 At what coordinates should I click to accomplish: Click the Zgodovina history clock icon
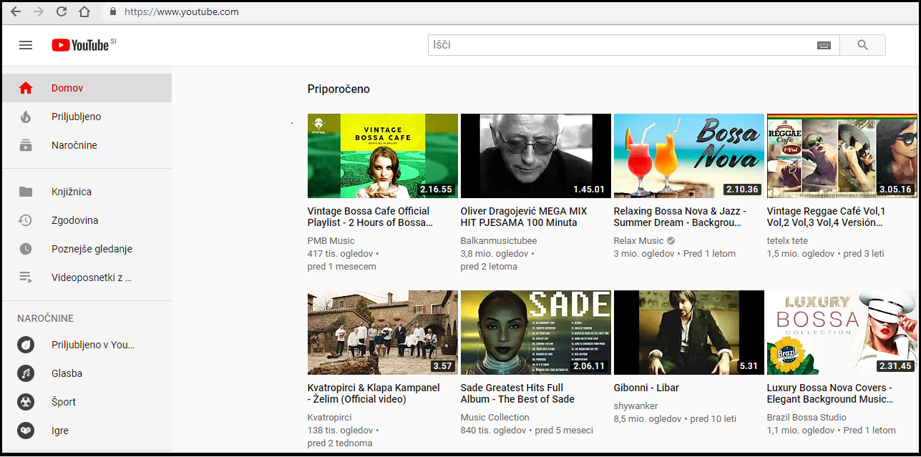tap(26, 220)
